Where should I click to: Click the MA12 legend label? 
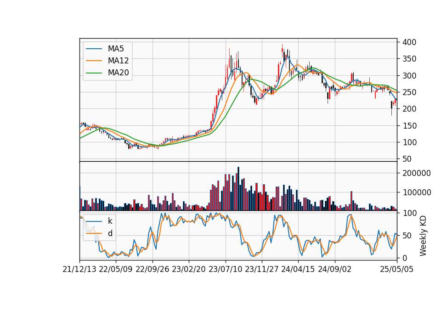(118, 61)
